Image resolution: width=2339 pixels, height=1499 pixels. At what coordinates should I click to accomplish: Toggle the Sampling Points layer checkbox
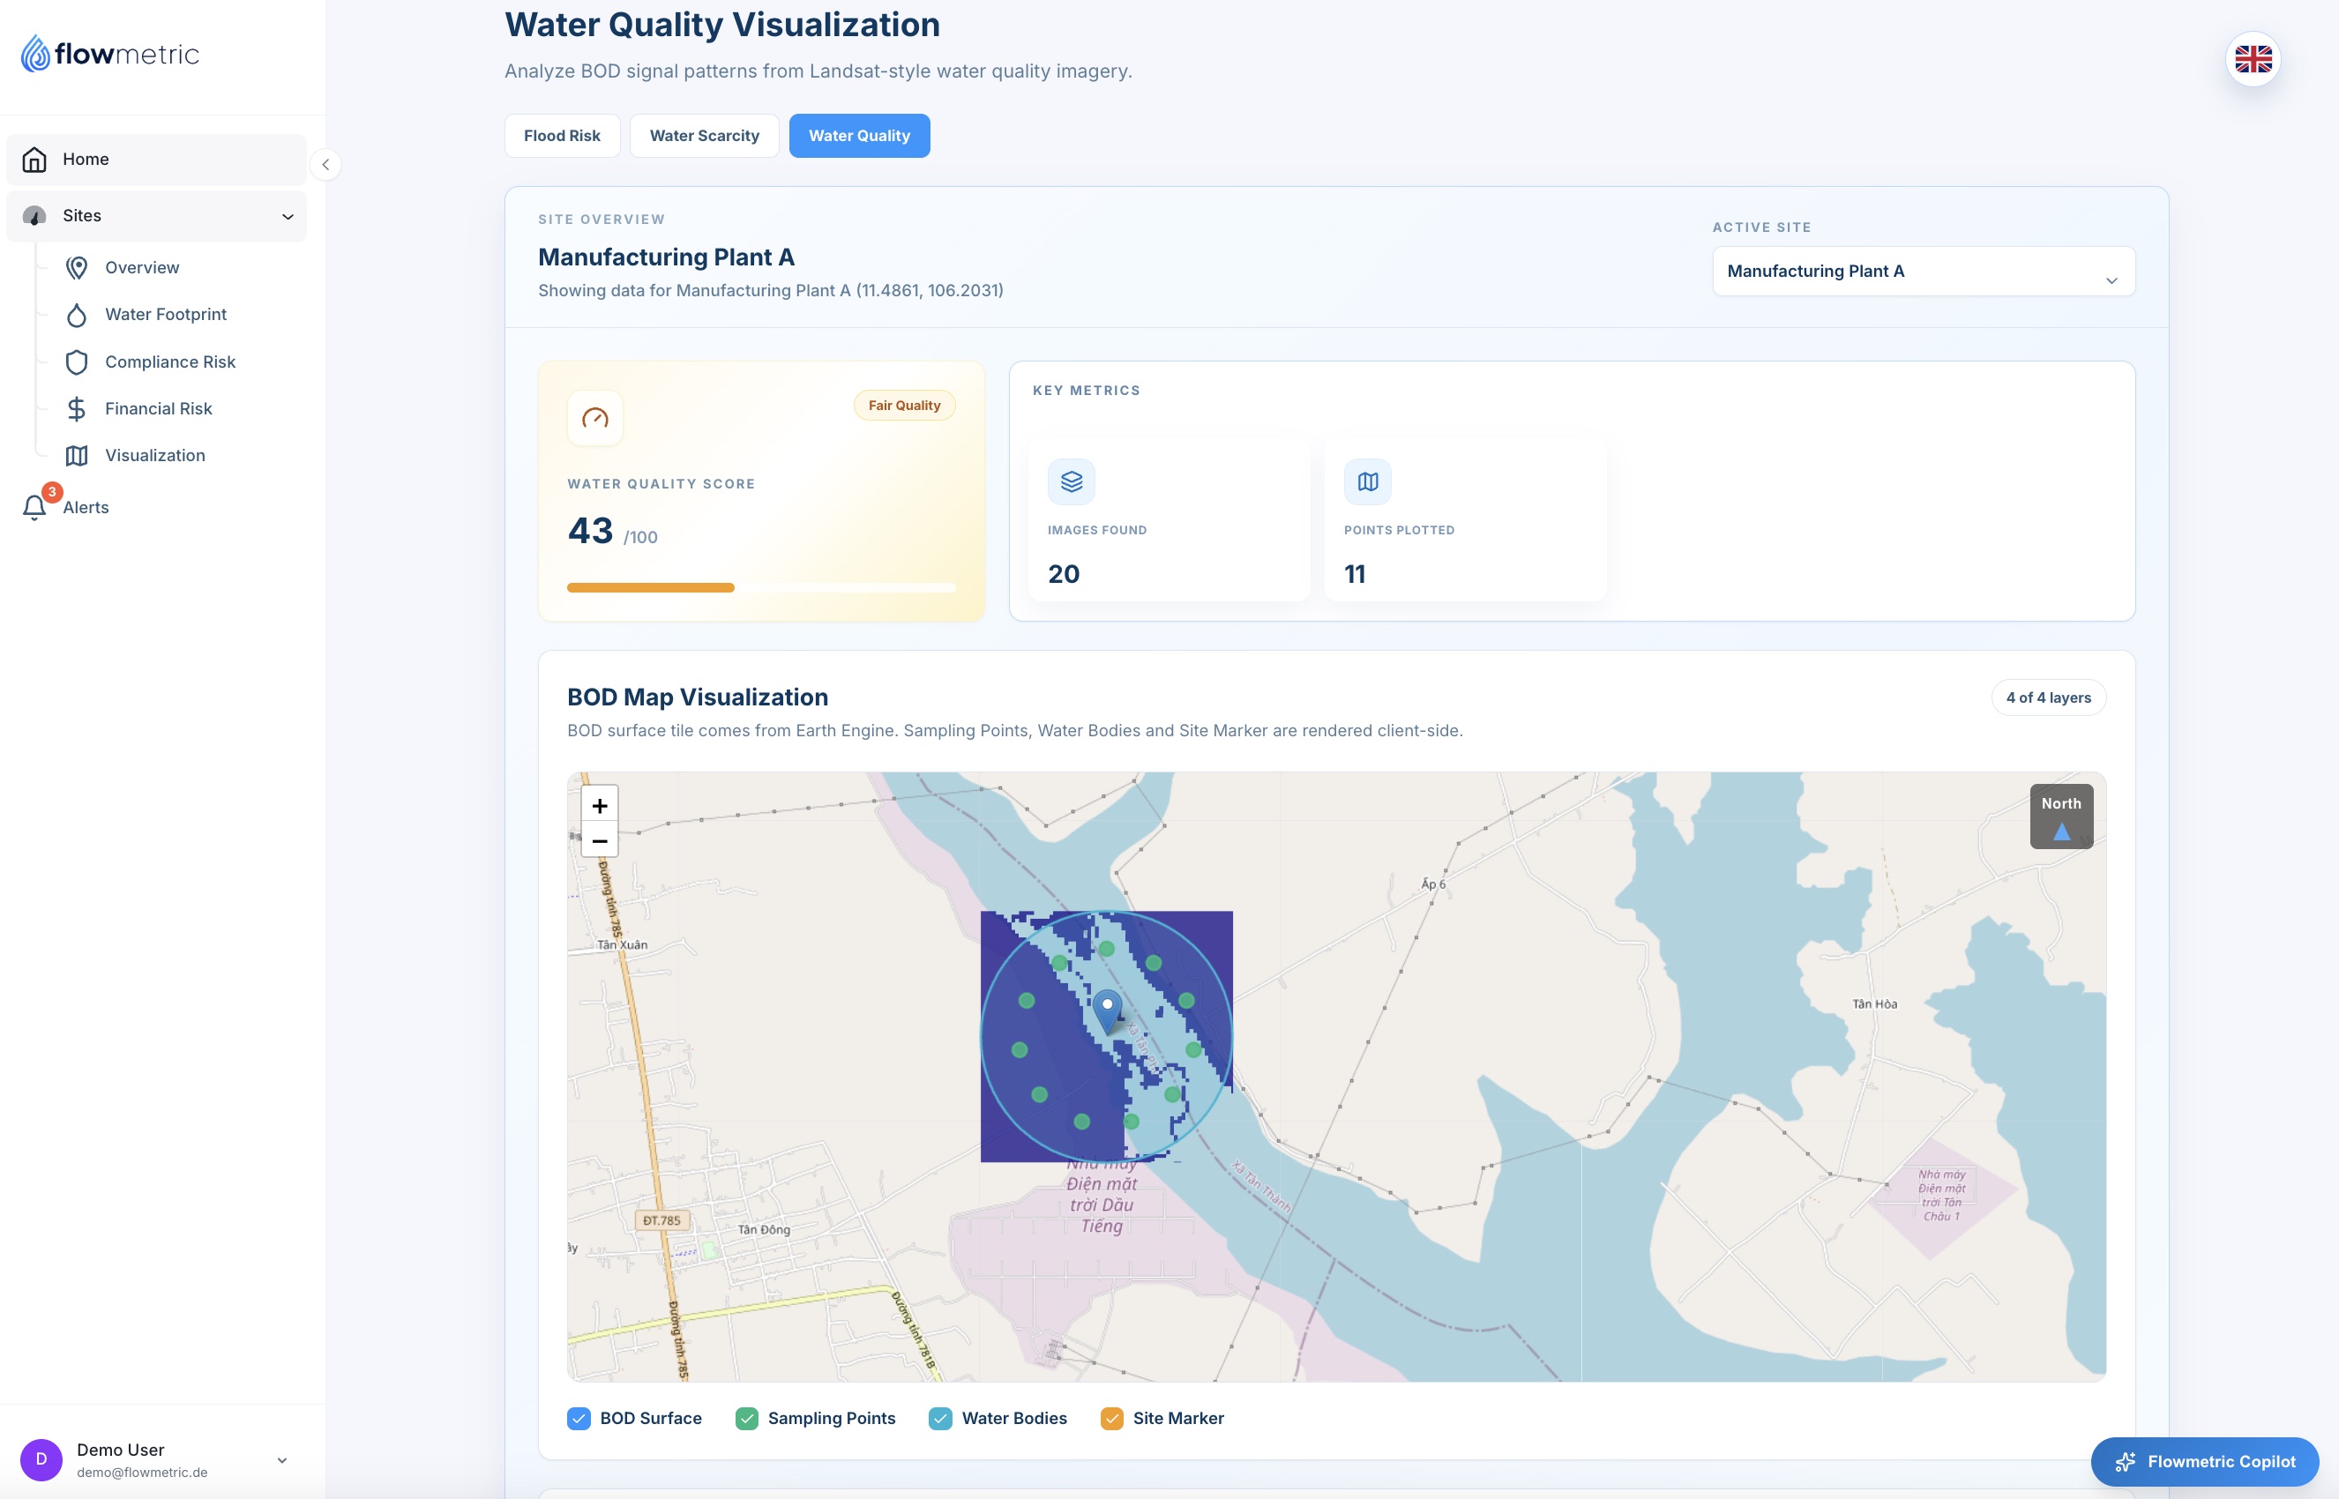[746, 1418]
